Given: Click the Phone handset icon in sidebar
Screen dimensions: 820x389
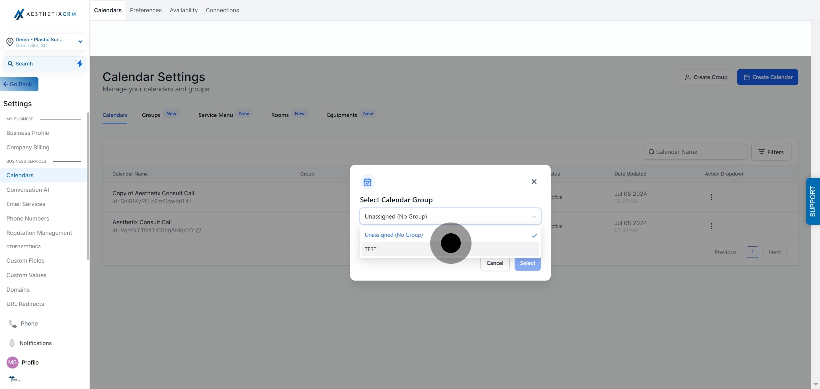Looking at the screenshot, I should (x=13, y=324).
